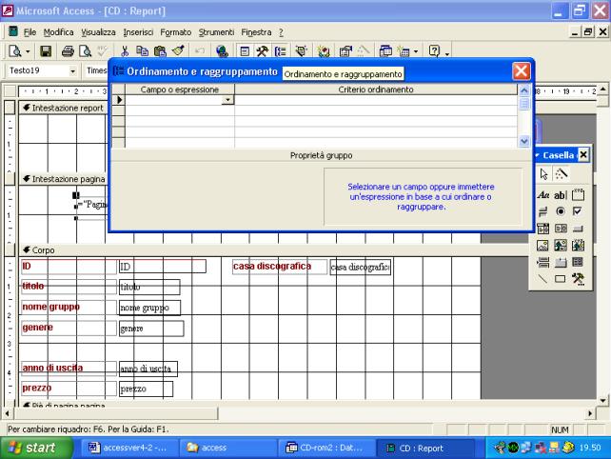Toggle the Field List toolbar button
This screenshot has width=611, height=459.
pos(245,51)
